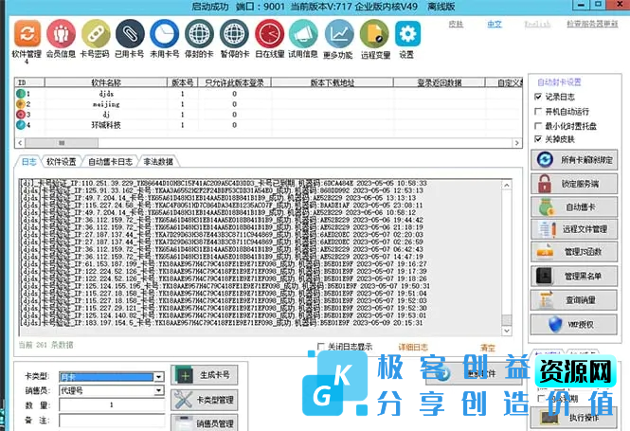Click 登录返回数据 column header

440,82
